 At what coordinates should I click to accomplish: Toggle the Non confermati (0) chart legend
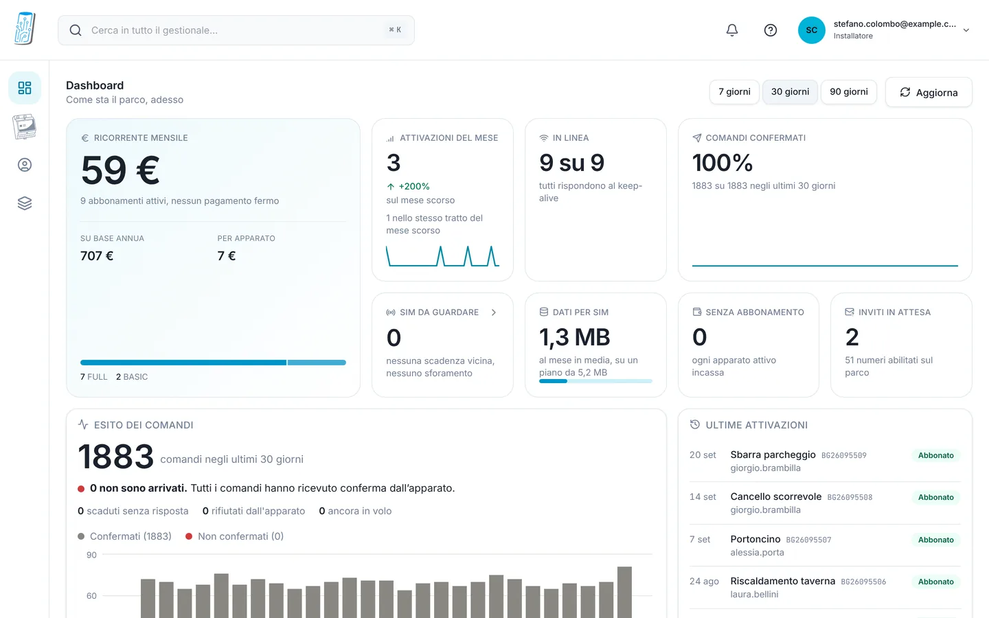234,536
